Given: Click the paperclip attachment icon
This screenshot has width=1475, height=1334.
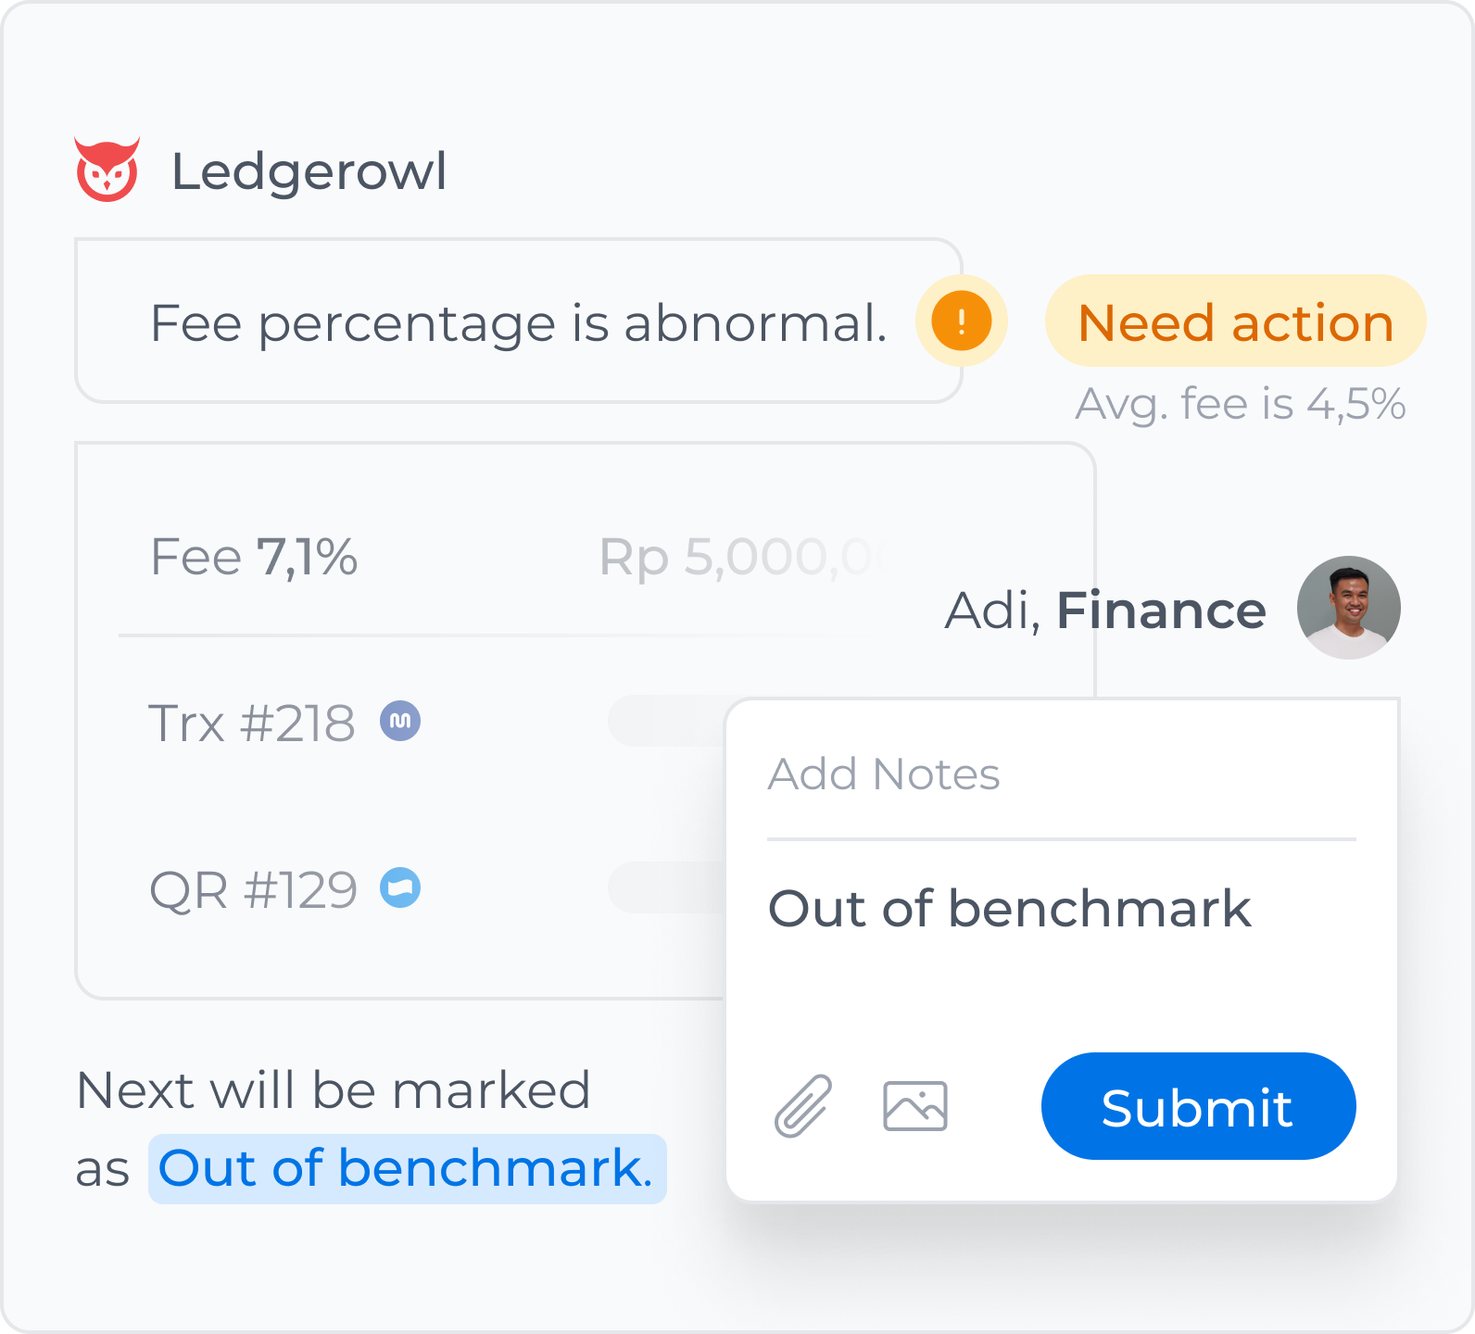Looking at the screenshot, I should (803, 1105).
